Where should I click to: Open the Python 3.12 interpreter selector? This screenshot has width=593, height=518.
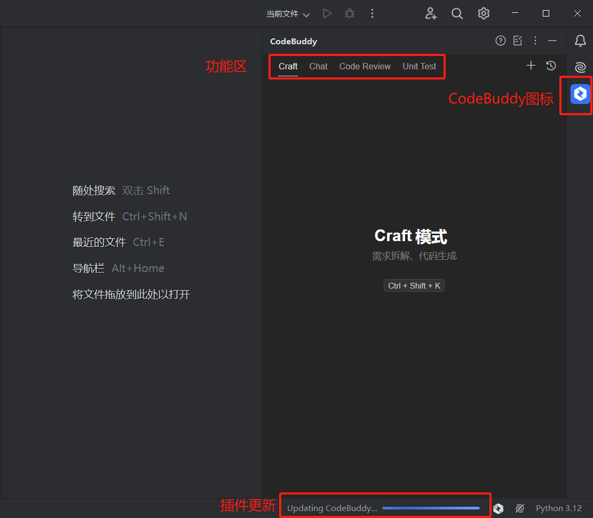pos(559,508)
